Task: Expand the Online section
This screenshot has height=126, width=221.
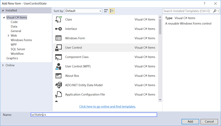Action: click(3, 65)
